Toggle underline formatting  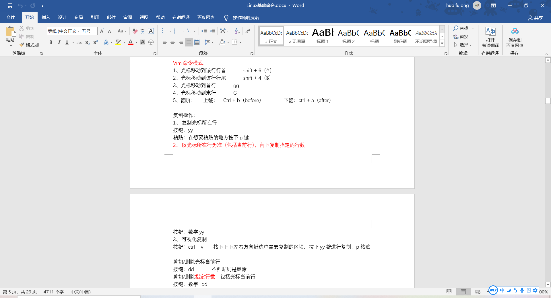tap(67, 42)
